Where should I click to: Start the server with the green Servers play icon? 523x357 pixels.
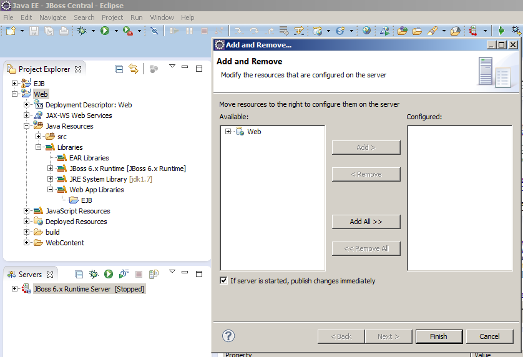point(109,274)
